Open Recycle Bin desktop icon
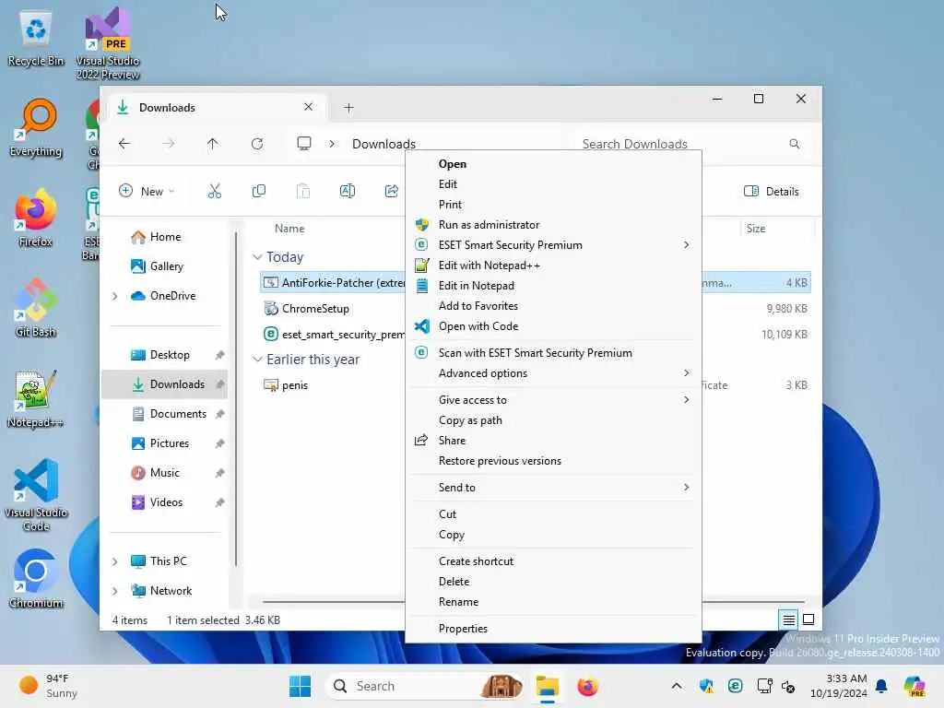Screen dimensions: 944x708 tap(36, 39)
